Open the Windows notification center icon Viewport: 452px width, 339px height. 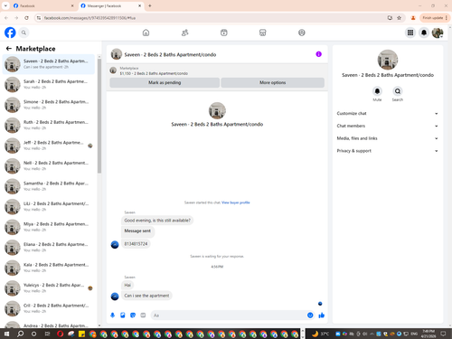443,334
